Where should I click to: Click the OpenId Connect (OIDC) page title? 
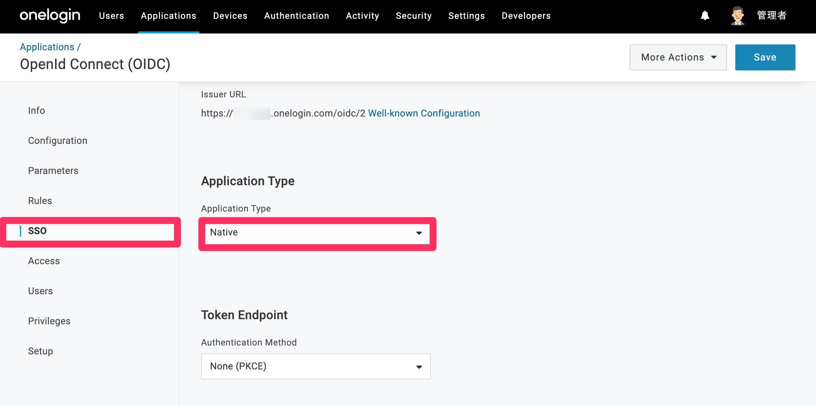(95, 64)
